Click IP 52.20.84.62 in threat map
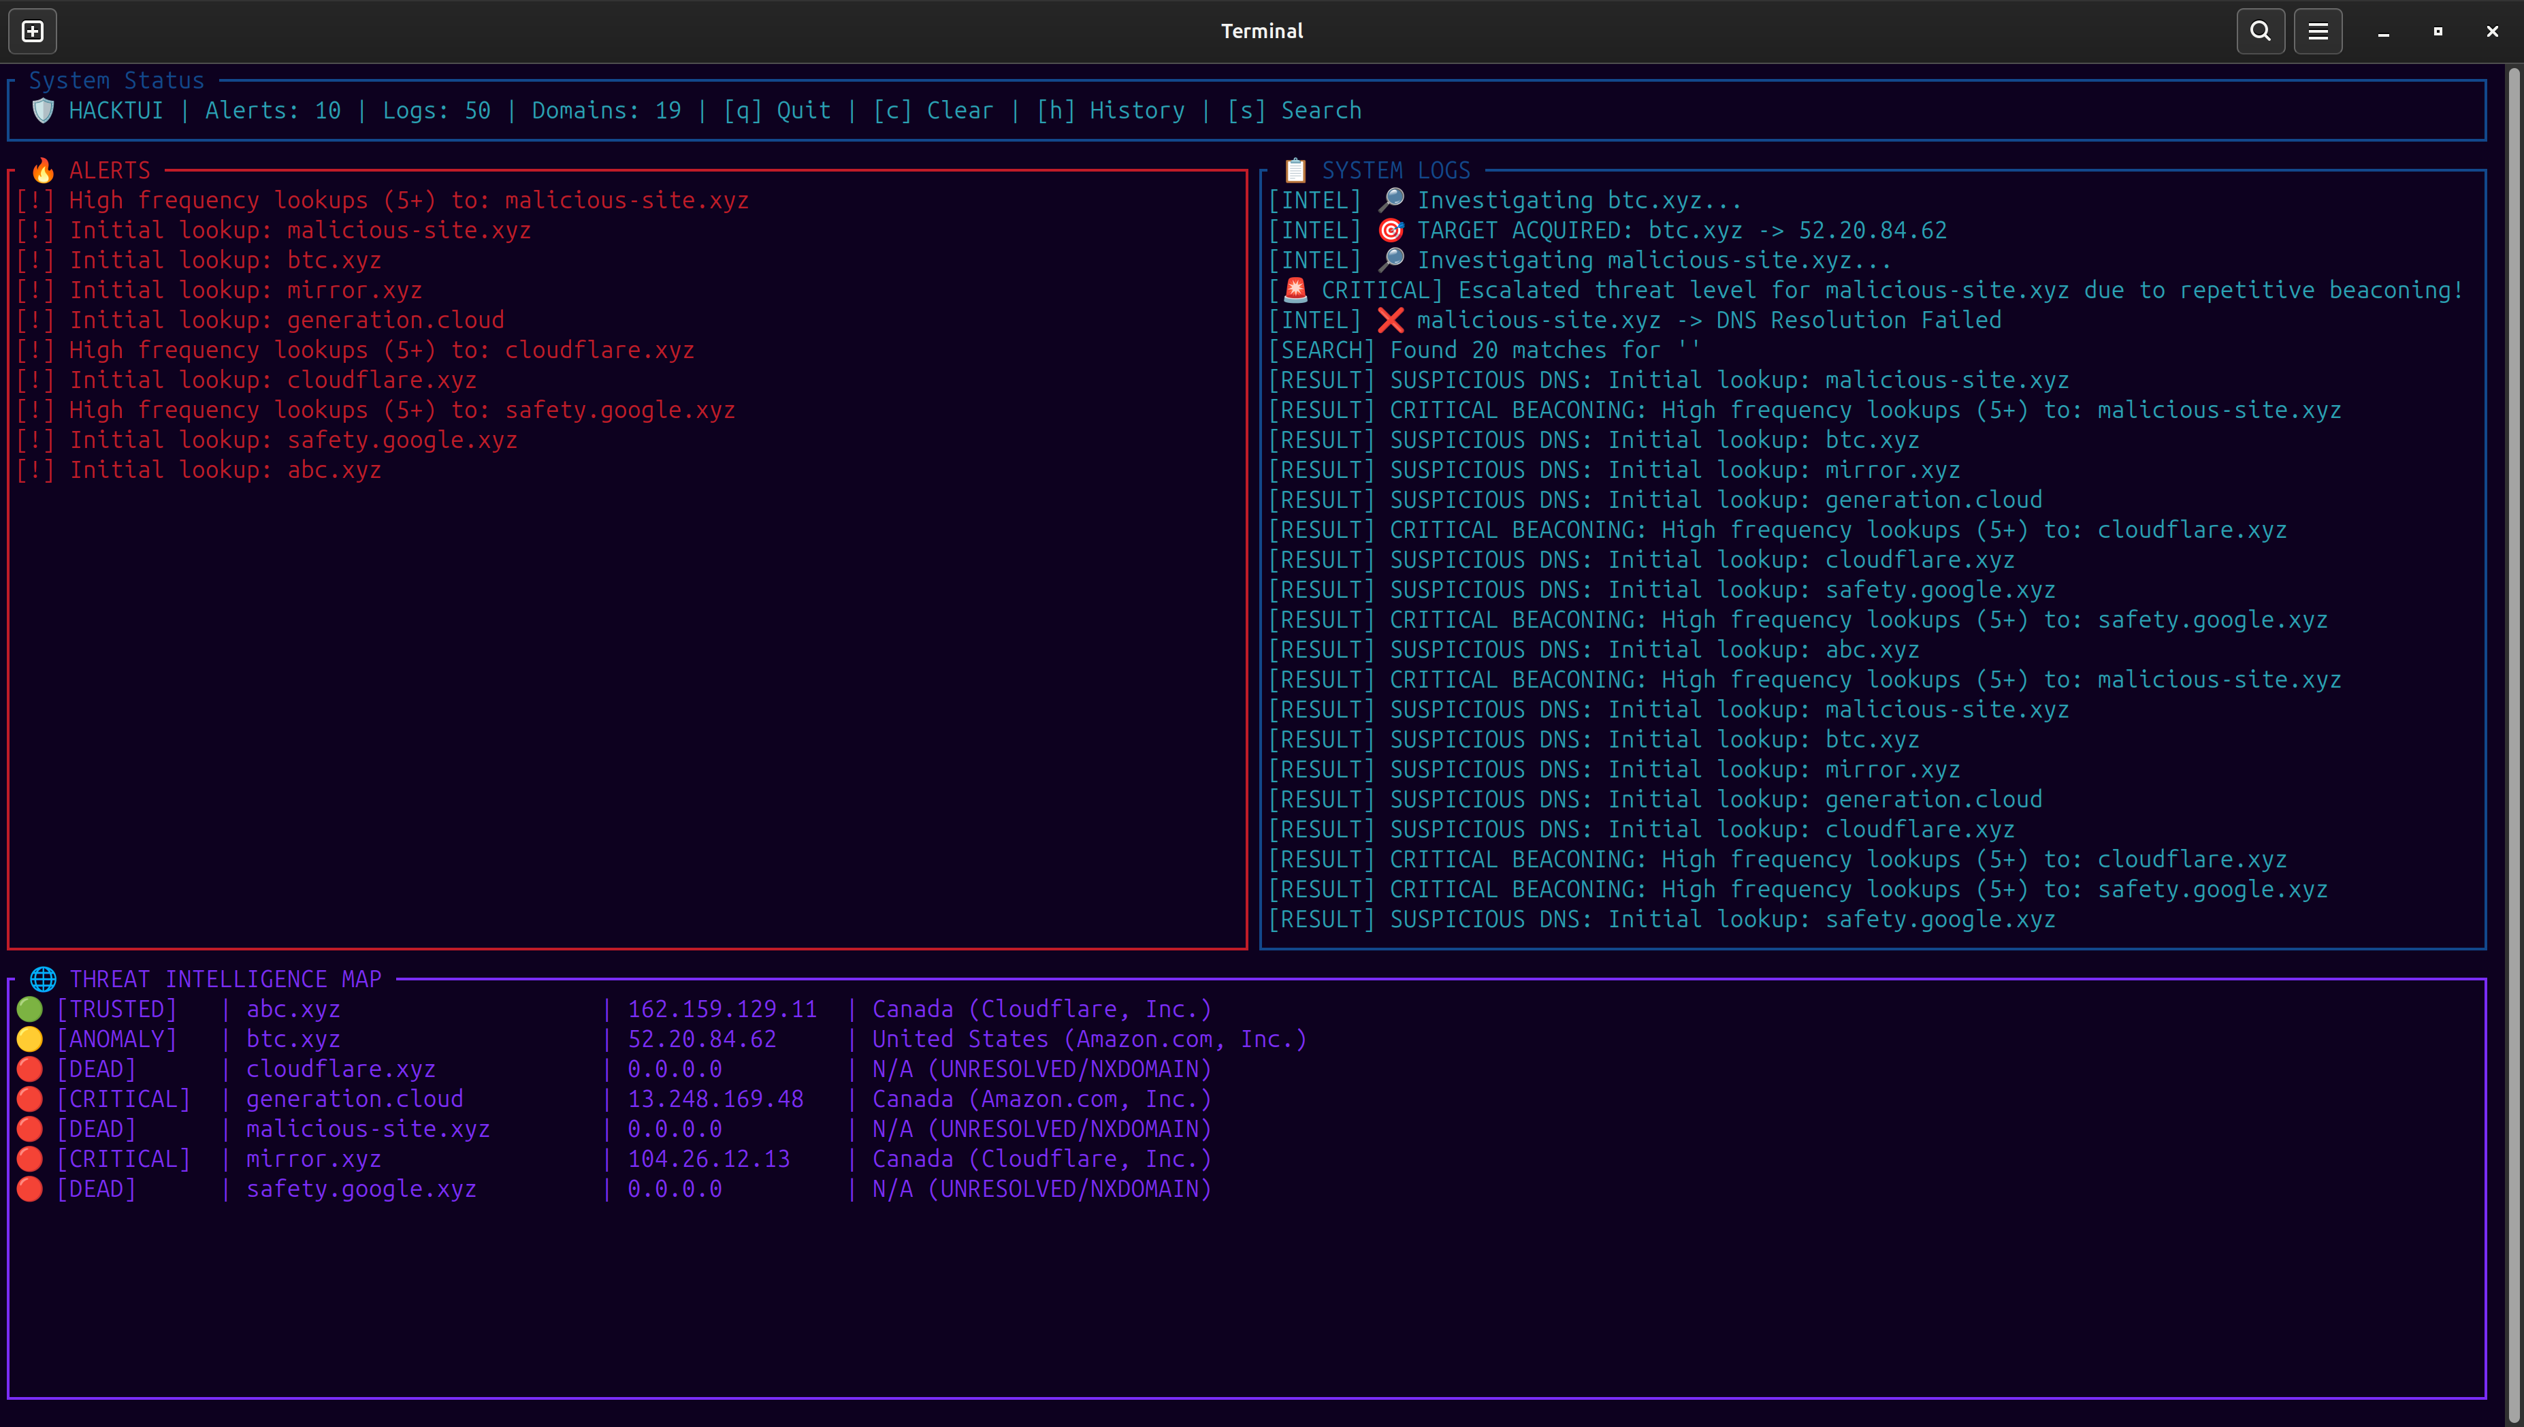2524x1427 pixels. tap(702, 1039)
